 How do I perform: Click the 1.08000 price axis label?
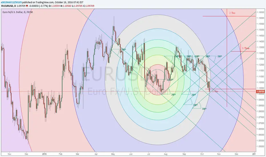(x=260, y=112)
